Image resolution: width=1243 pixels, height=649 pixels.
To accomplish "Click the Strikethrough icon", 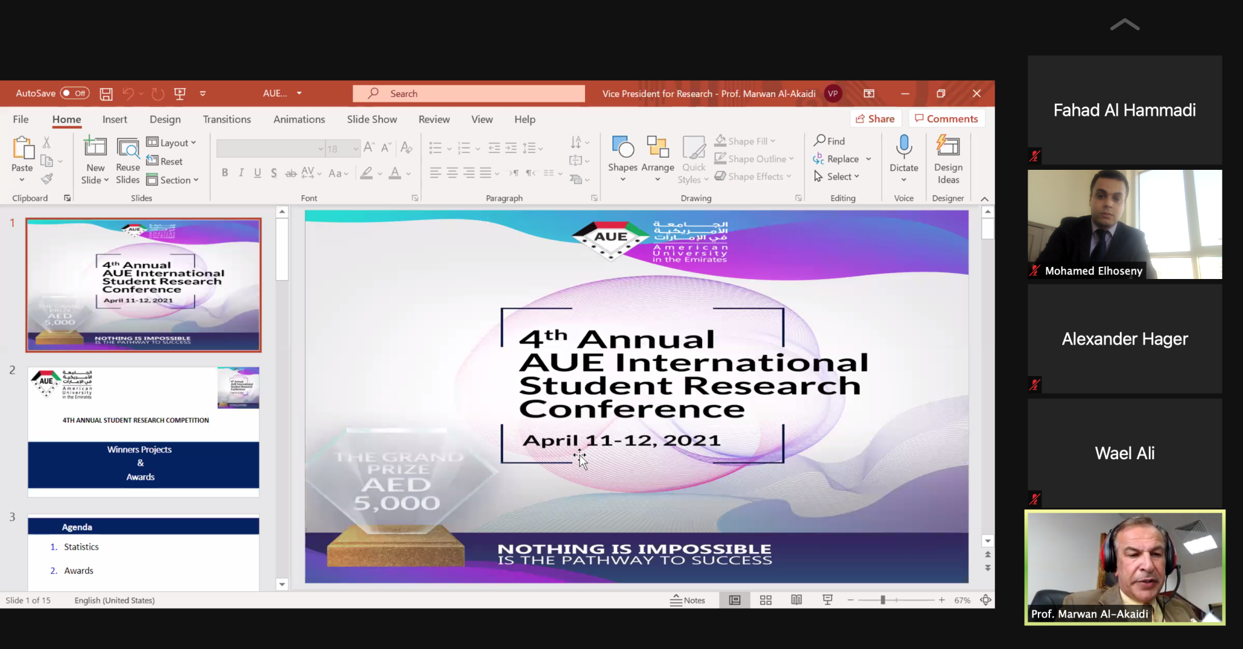I will pos(291,173).
